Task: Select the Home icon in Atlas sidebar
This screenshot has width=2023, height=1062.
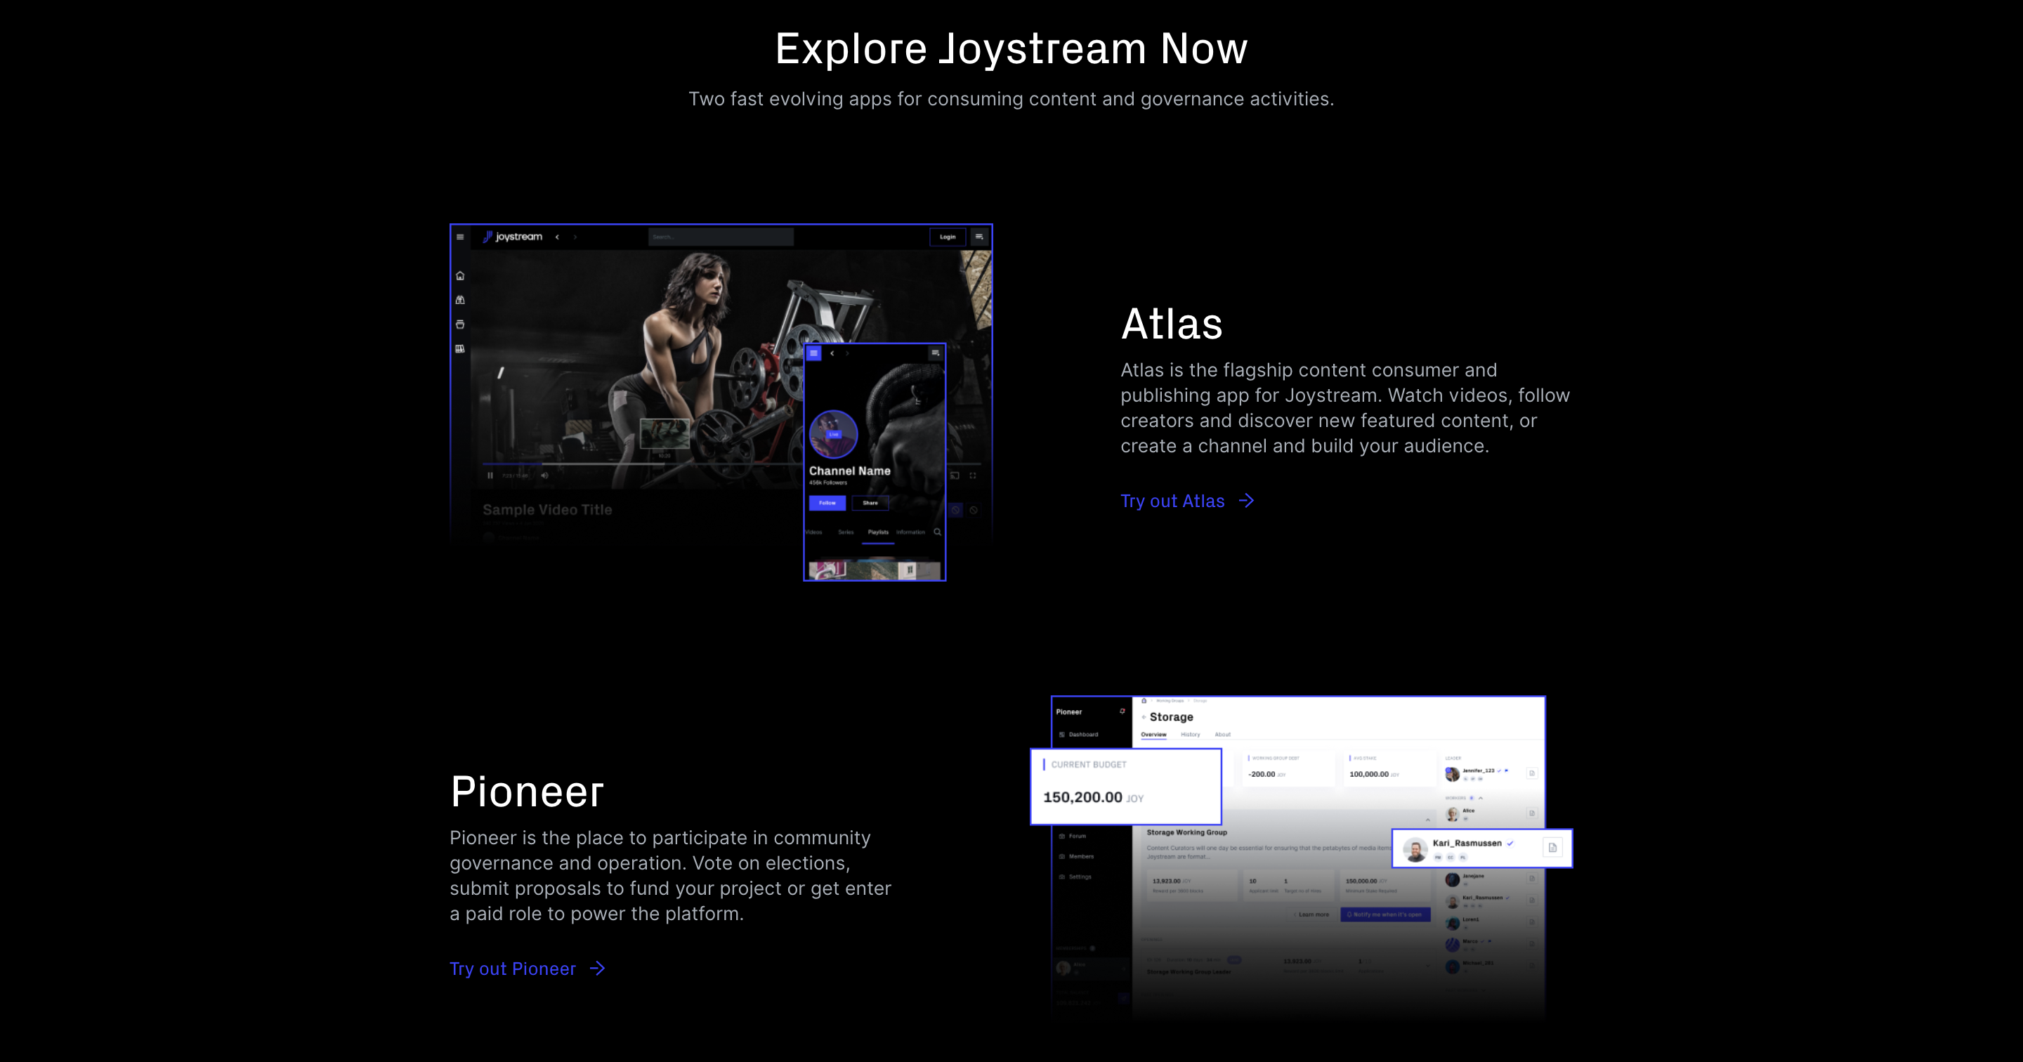Action: coord(460,276)
